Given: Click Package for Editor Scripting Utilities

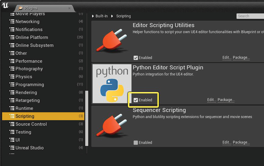Looking at the screenshot, I should pyautogui.click(x=241, y=58).
